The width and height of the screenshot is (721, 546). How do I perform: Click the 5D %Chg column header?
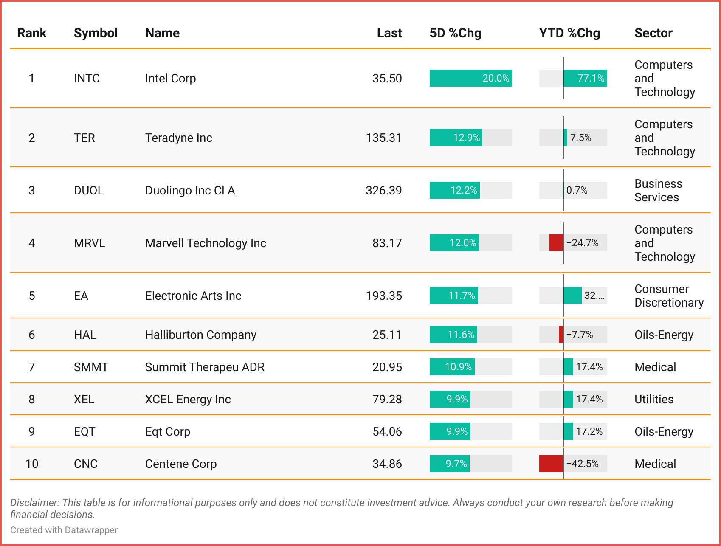point(455,33)
